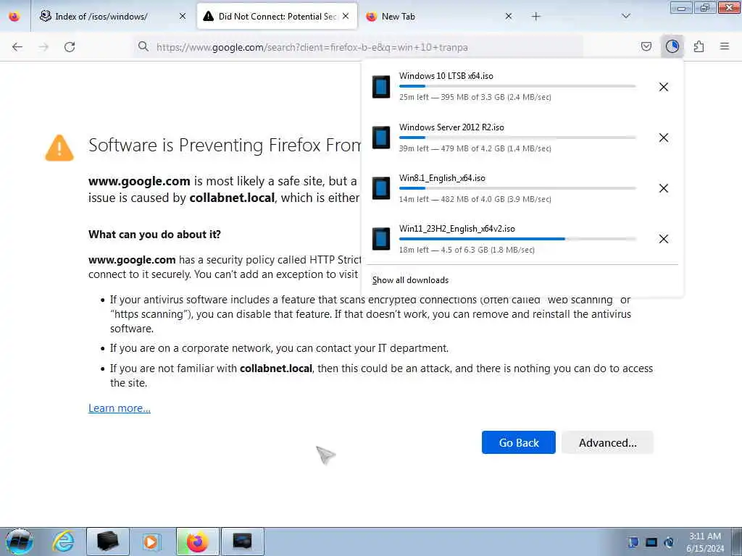Image resolution: width=742 pixels, height=556 pixels.
Task: Cancel the Windows 10 LTSB x64.iso download
Action: click(x=664, y=87)
